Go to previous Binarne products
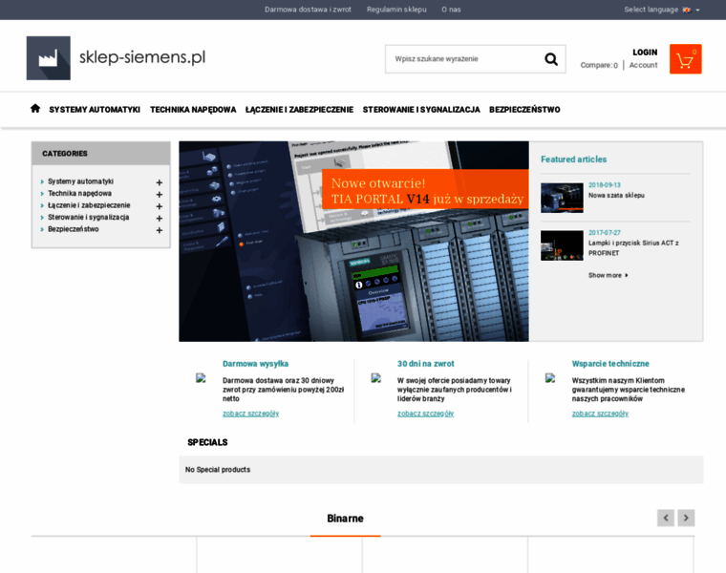Screen dimensions: 726x573 (x=666, y=518)
